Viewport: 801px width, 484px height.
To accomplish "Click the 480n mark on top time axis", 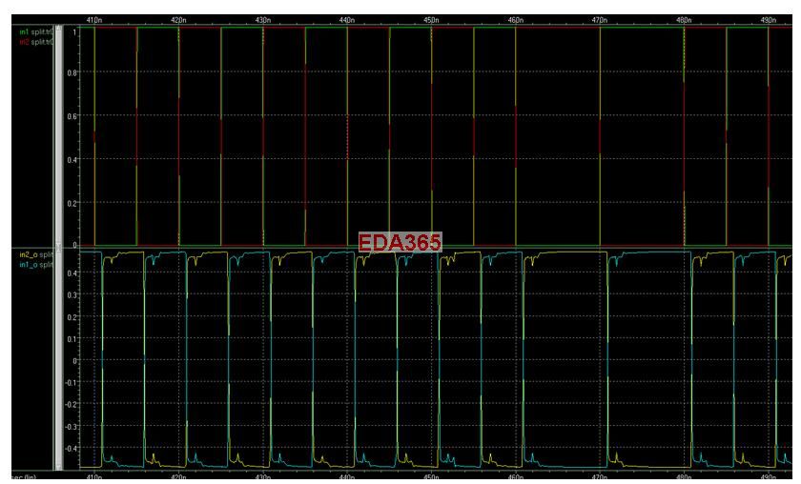I will (684, 20).
